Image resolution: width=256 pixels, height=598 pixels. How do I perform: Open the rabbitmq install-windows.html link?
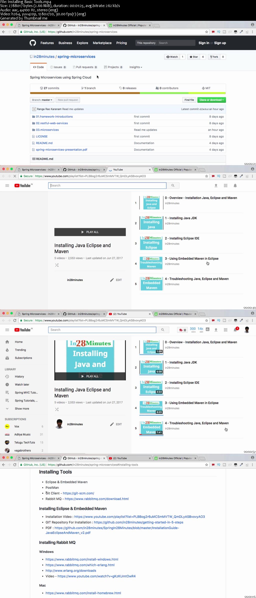[82, 559]
